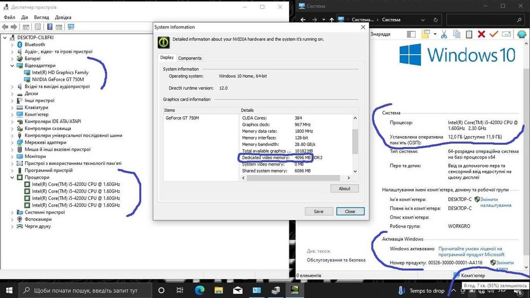
Task: Click the Forward arrow in Device Manager toolbar
Action: pyautogui.click(x=14, y=27)
